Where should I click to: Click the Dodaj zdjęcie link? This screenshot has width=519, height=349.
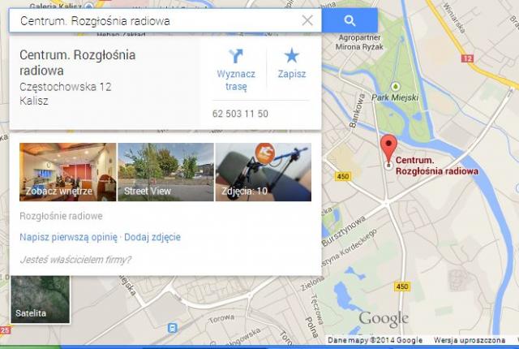click(152, 237)
